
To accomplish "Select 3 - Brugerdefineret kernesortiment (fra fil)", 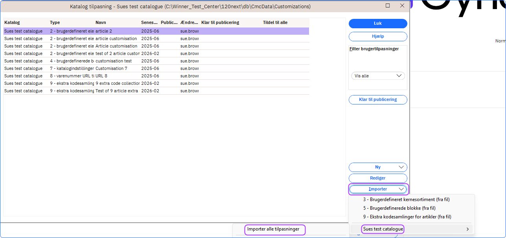I will tap(407, 200).
